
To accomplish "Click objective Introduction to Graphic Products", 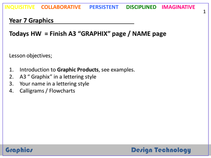I will pyautogui.click(x=77, y=70).
